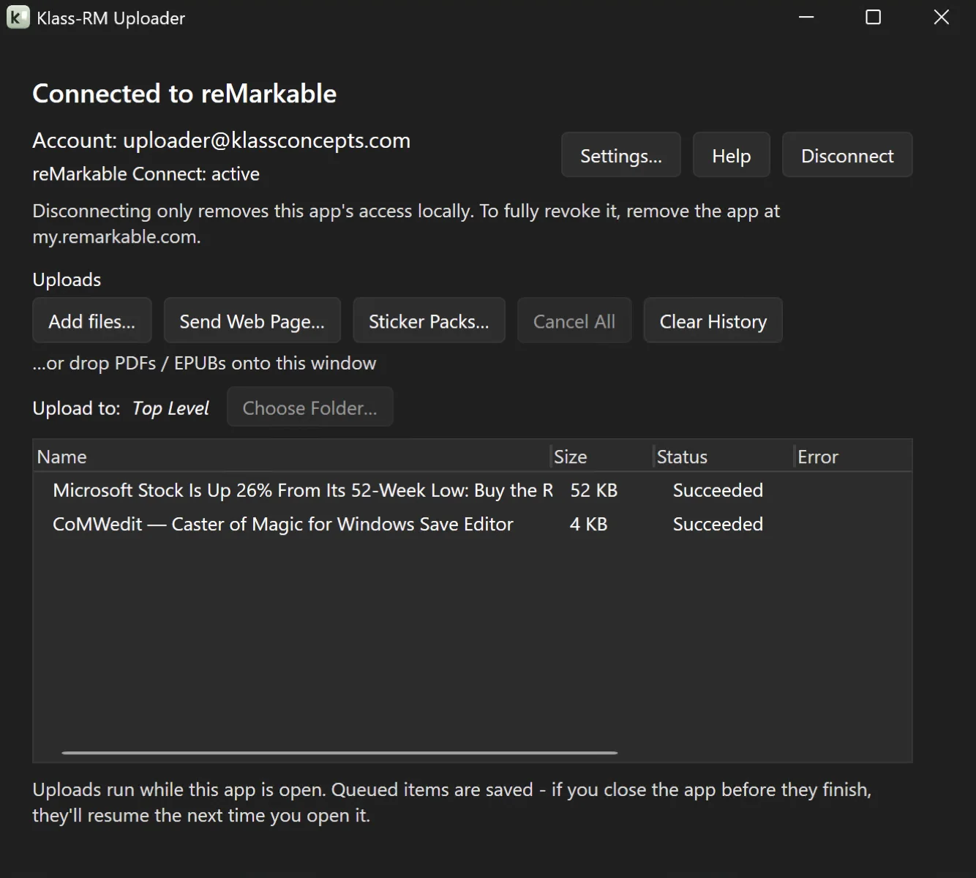Click the 4 KB size cell

[589, 524]
